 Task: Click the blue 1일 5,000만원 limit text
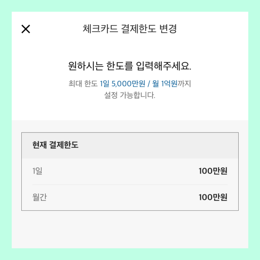[x=123, y=83]
